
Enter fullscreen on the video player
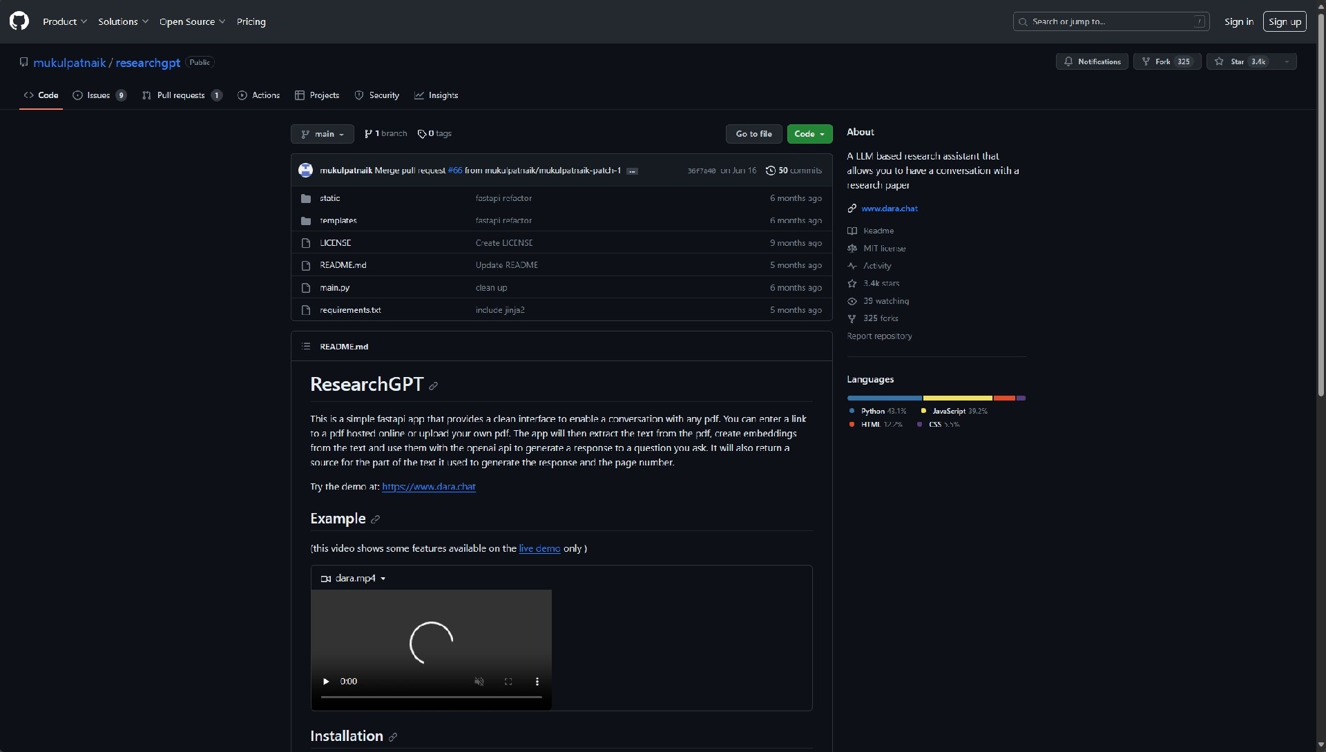click(508, 682)
